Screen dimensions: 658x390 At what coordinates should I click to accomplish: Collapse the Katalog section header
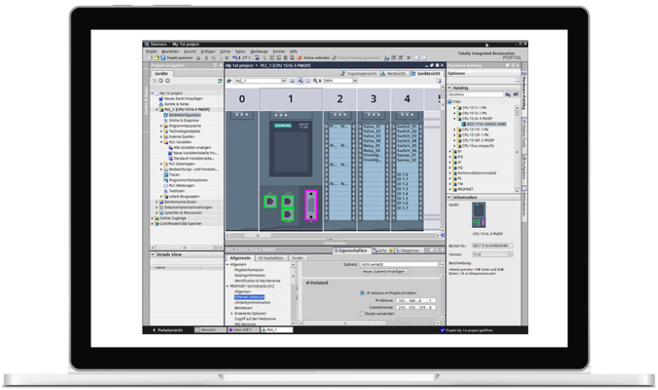449,88
